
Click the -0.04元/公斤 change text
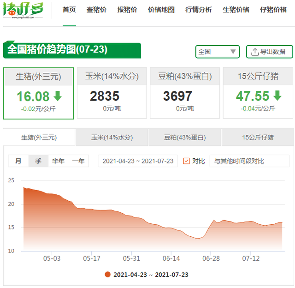pyautogui.click(x=258, y=108)
